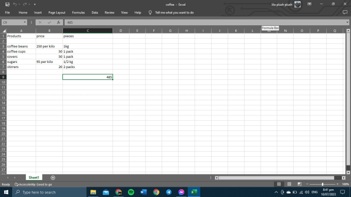
Task: Add a new sheet with plus button
Action: click(x=53, y=177)
